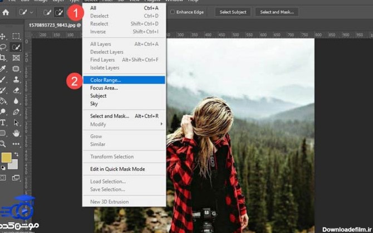Choose Focus Area from the Select menu

pyautogui.click(x=104, y=88)
